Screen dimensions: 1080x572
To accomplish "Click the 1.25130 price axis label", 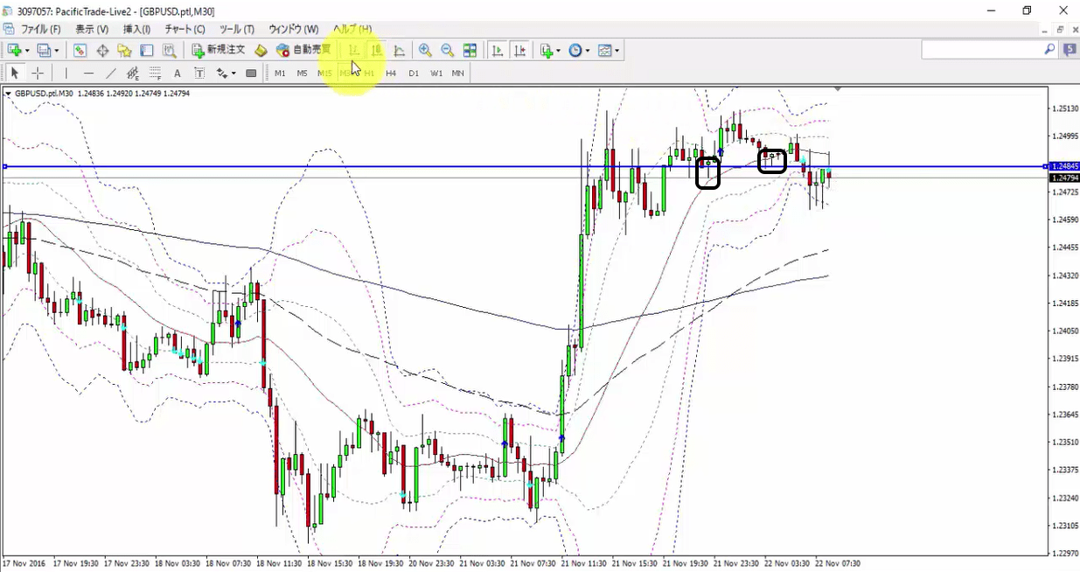I will click(1064, 108).
